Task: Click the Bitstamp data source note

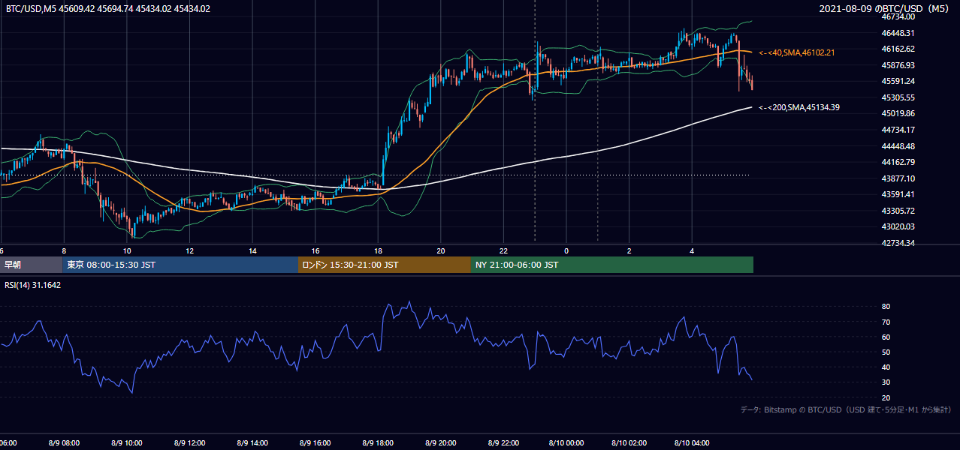Action: coord(846,409)
